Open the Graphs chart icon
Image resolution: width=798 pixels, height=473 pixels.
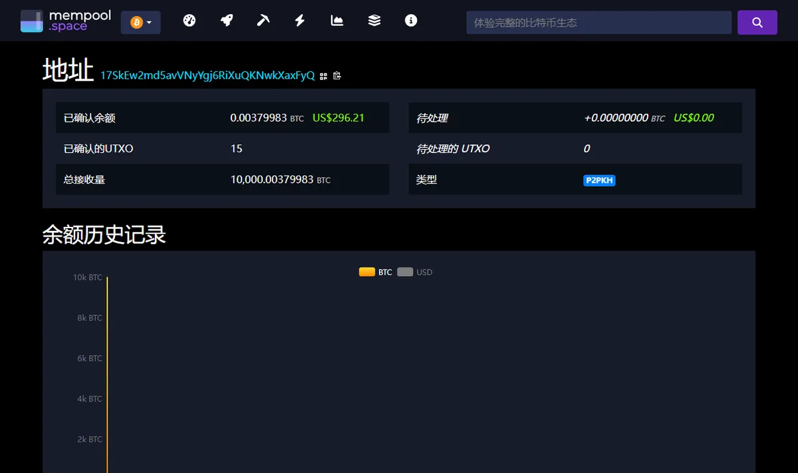click(x=337, y=21)
